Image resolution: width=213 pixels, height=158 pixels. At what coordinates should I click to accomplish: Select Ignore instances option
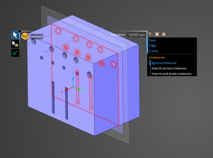[164, 63]
